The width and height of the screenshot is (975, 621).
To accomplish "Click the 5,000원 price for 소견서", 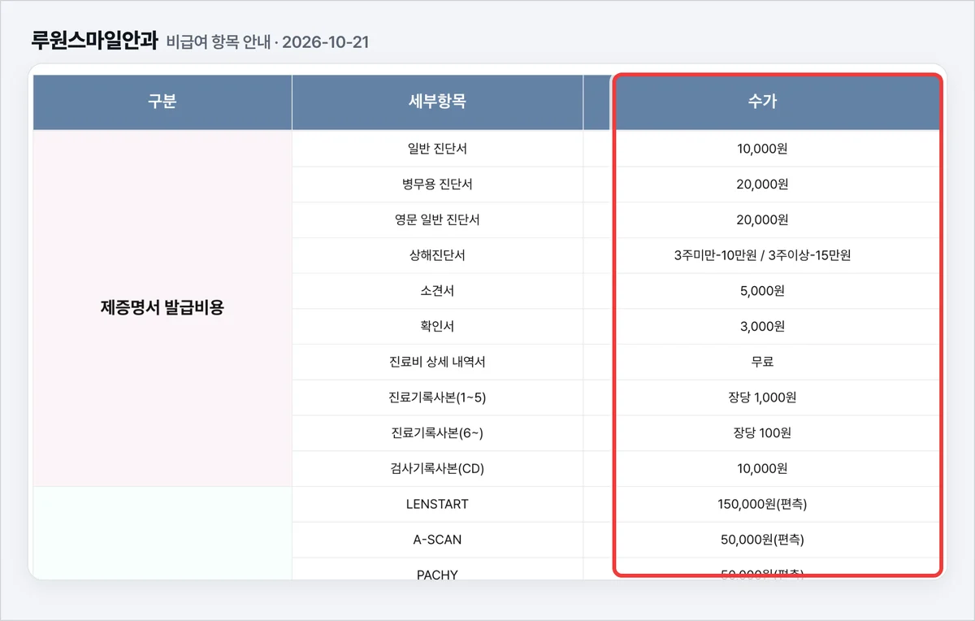I will 762,291.
